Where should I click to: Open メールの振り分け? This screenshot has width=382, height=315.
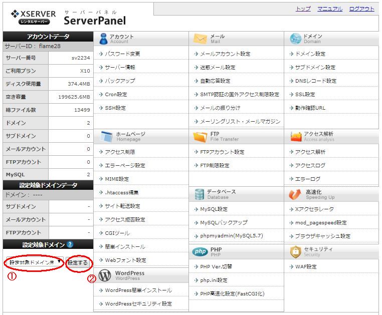(x=220, y=108)
